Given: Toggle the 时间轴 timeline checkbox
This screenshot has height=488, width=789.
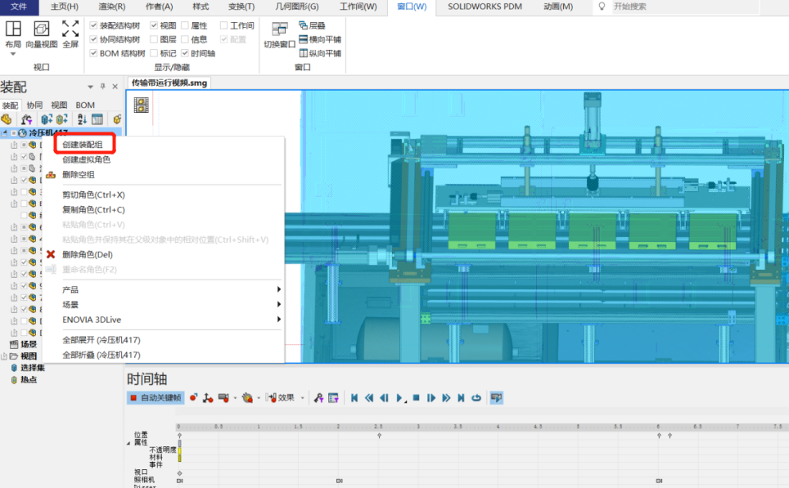Looking at the screenshot, I should (x=185, y=53).
